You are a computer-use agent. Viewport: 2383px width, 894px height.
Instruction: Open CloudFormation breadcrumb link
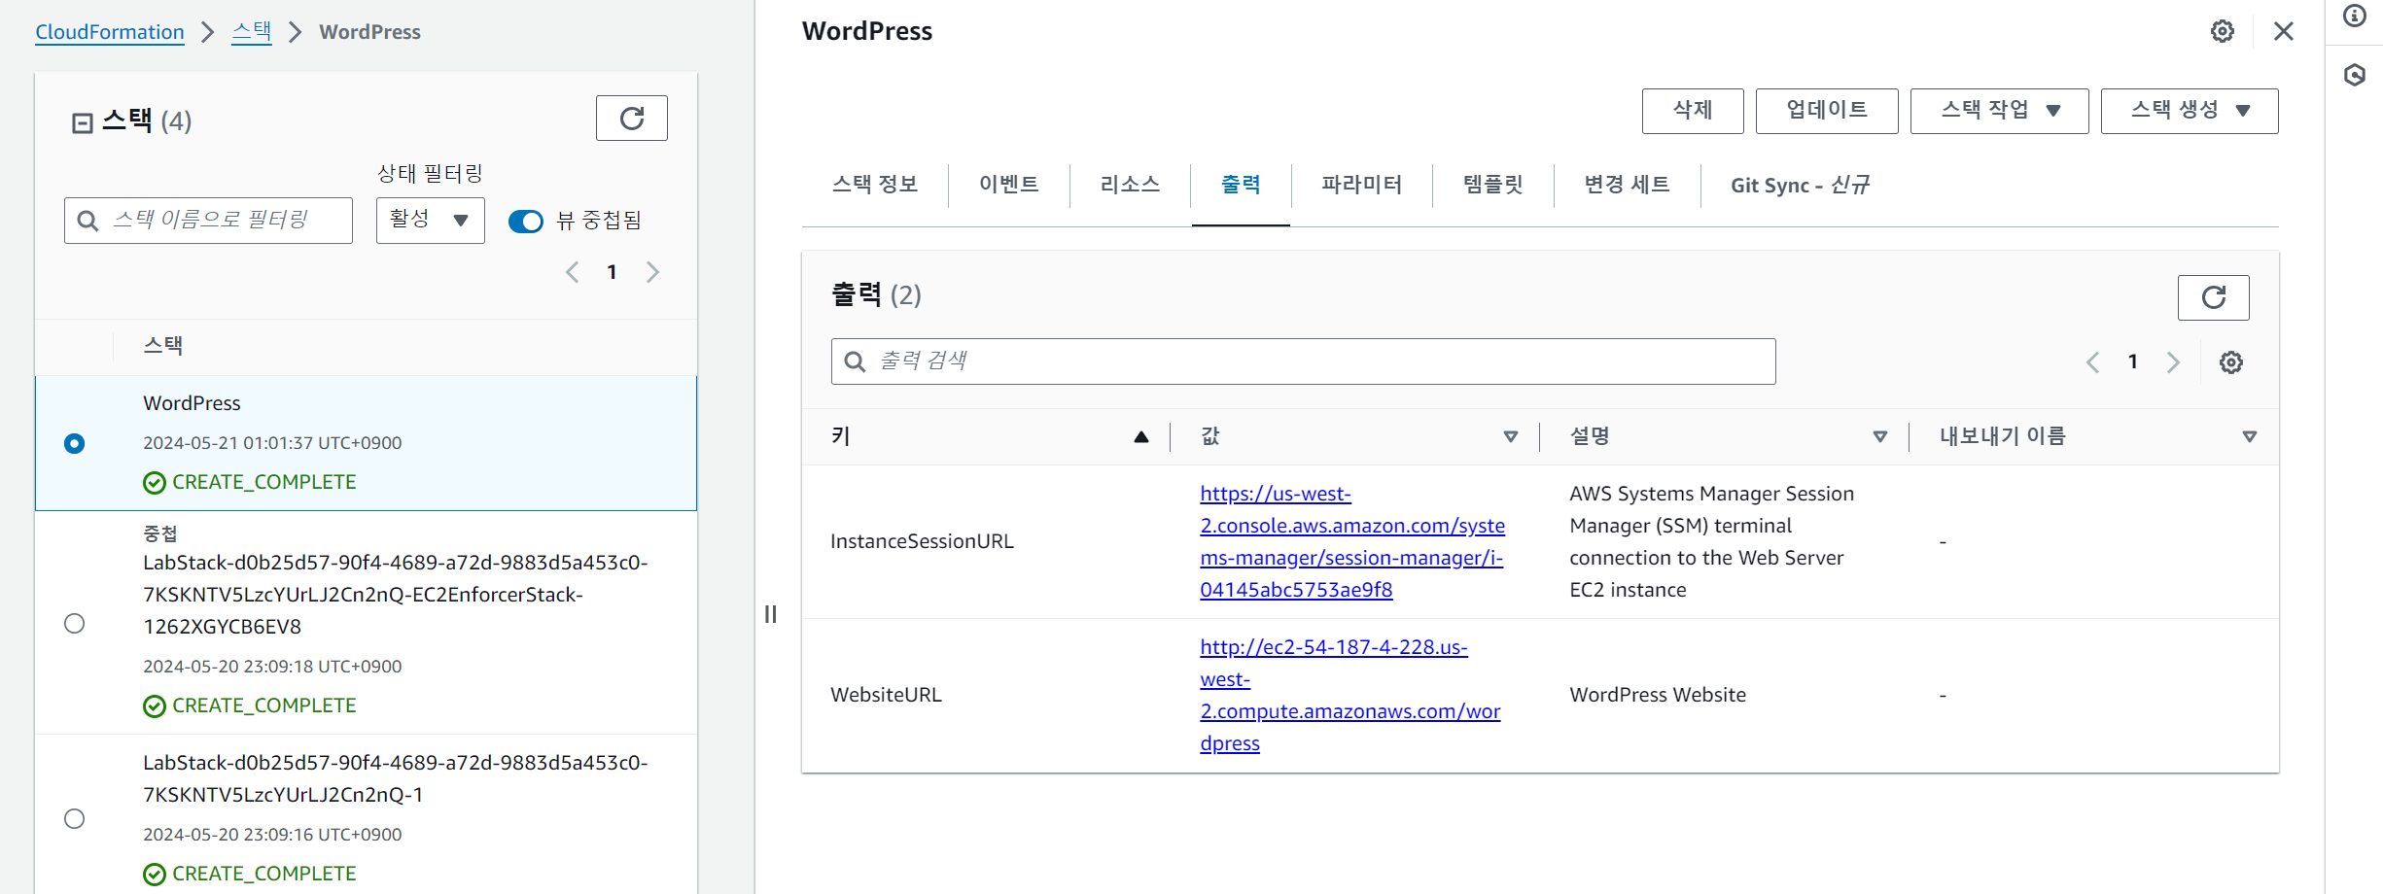110,32
